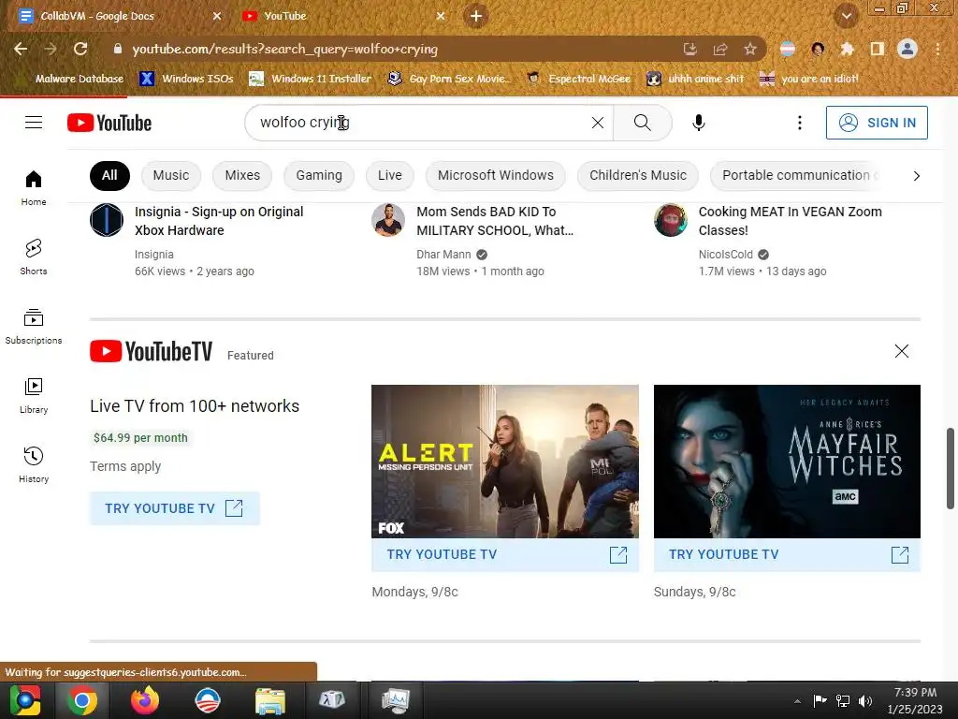Click TRY YOUTUBE TV under Alert thumbnail
This screenshot has height=719, width=958.
(x=505, y=555)
